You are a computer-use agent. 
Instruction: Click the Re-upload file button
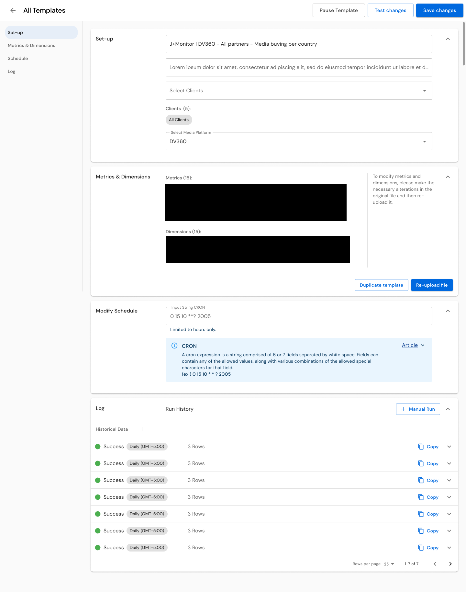(432, 285)
